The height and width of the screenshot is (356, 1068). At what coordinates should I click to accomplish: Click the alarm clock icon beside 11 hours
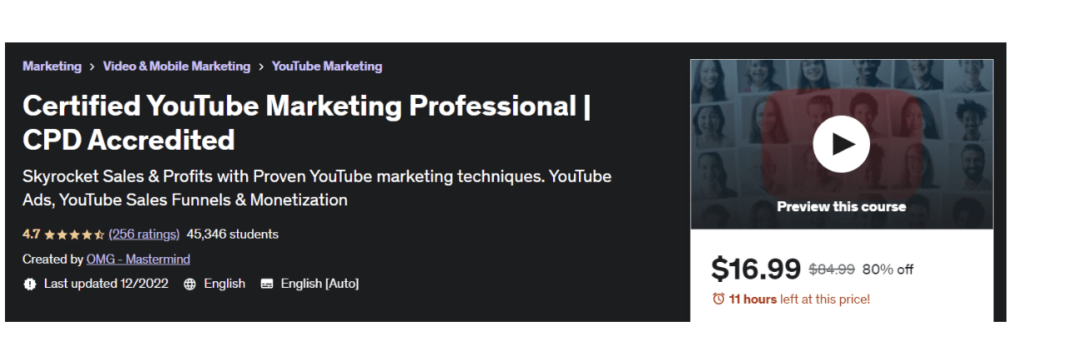tap(719, 299)
